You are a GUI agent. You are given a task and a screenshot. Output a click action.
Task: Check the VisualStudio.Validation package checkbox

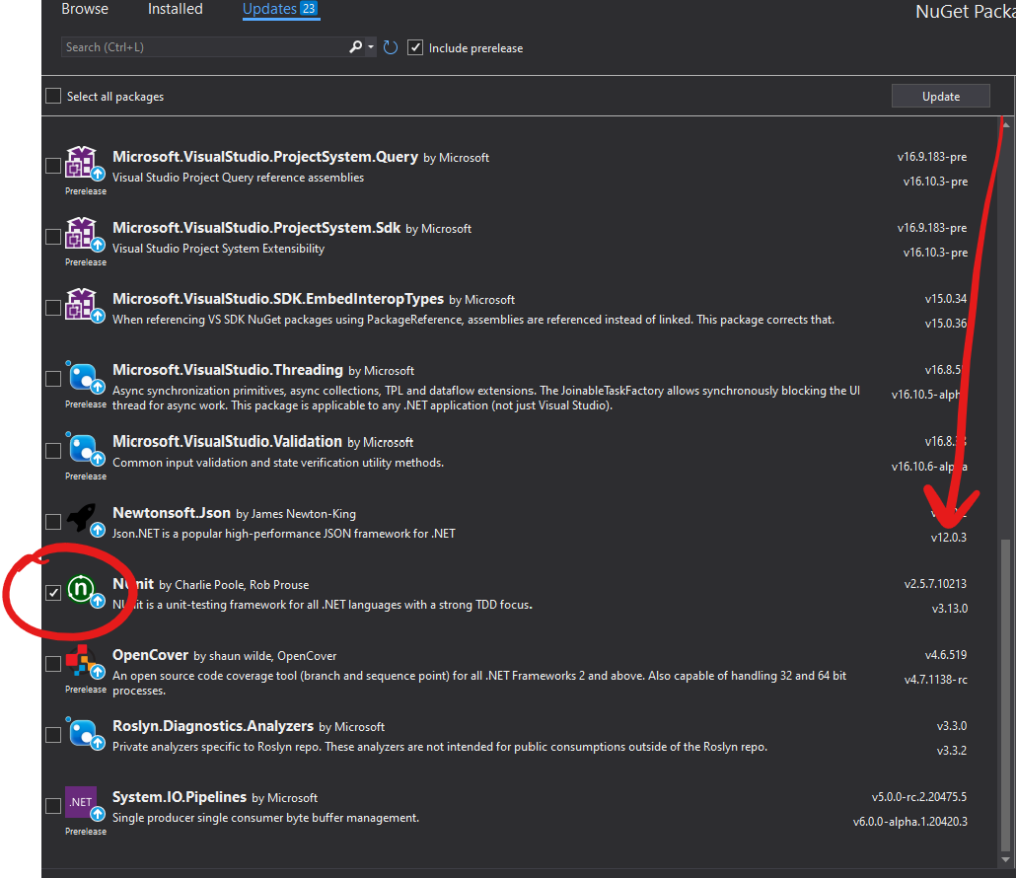(53, 450)
